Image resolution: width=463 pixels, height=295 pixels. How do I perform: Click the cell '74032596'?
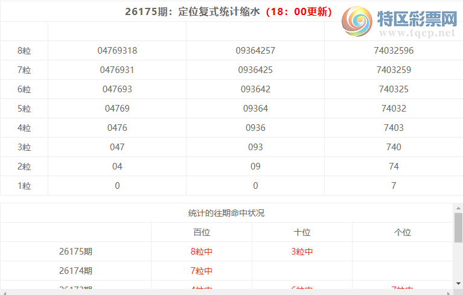coord(394,51)
